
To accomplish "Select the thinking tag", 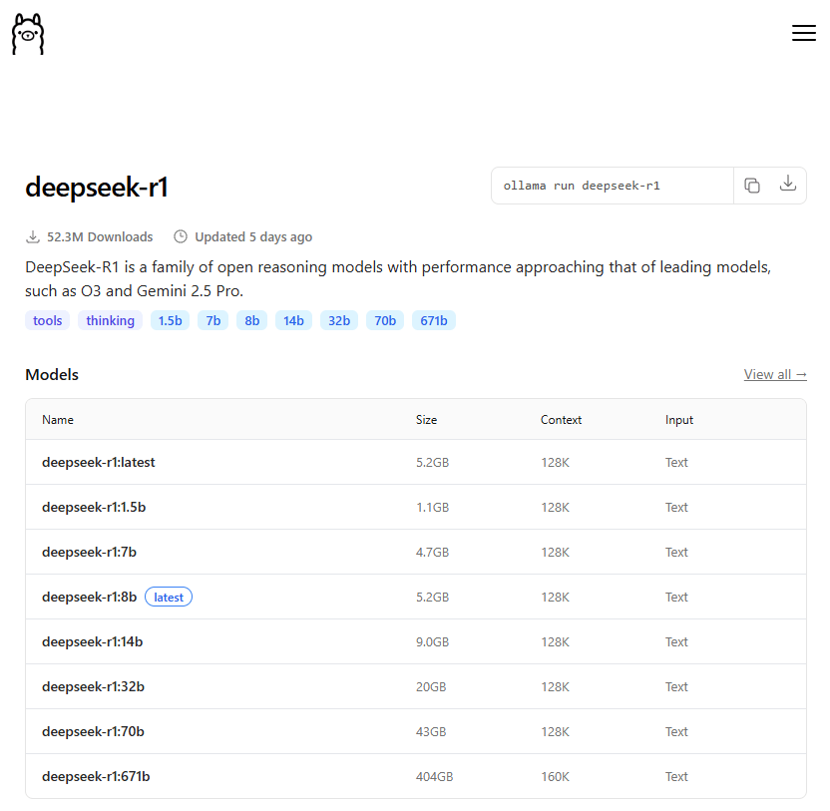I will (x=110, y=320).
